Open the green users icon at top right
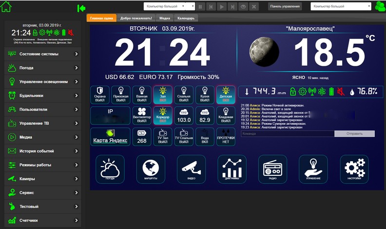Viewport: 386px width, 229px height. click(x=380, y=6)
